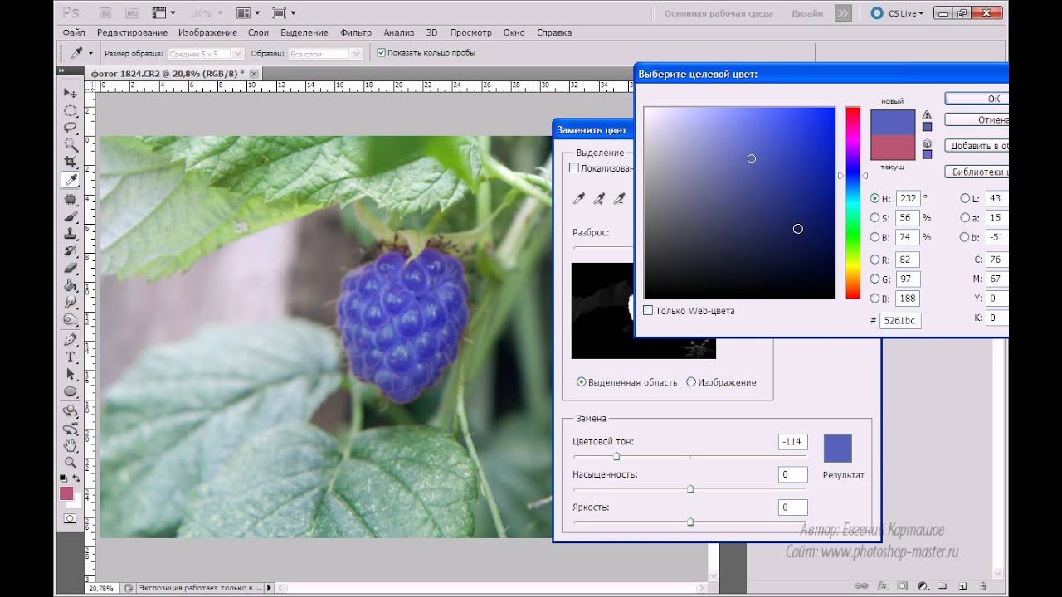Select the History Brush tool
1062x597 pixels.
click(71, 250)
